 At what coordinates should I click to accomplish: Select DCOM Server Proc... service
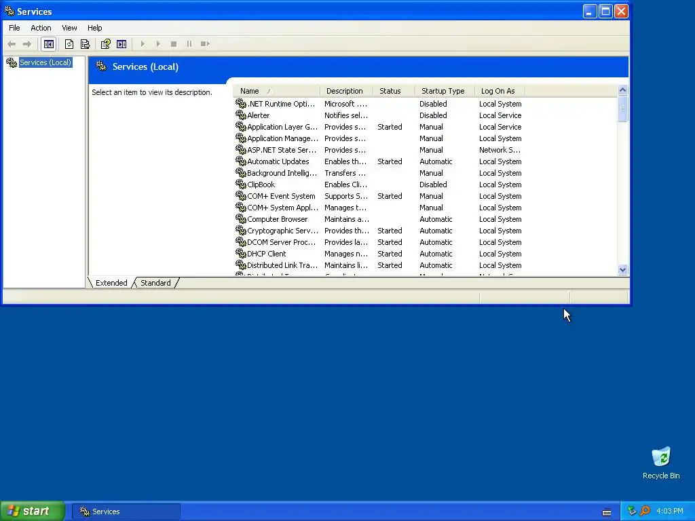click(281, 242)
